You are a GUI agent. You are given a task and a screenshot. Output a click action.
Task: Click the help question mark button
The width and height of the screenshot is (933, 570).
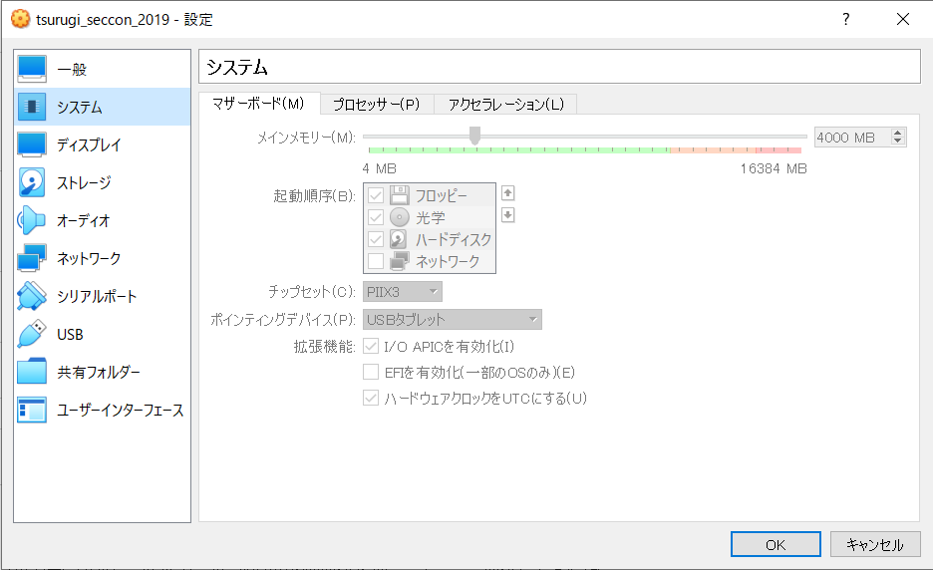[x=845, y=19]
